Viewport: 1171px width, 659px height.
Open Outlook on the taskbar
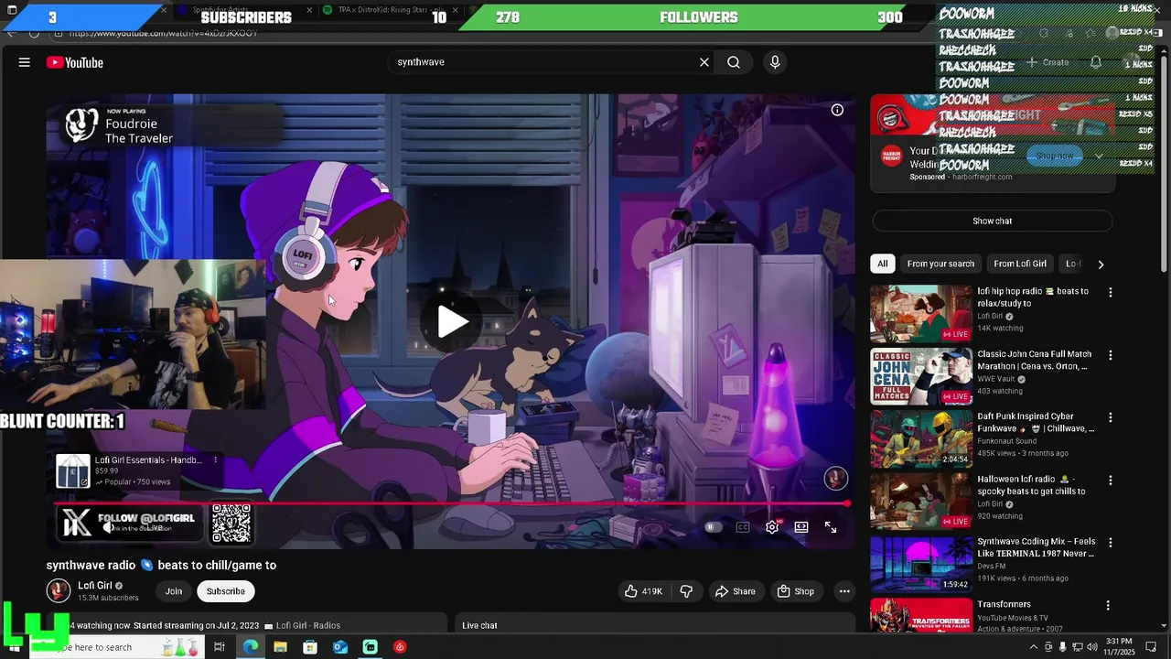(x=340, y=647)
